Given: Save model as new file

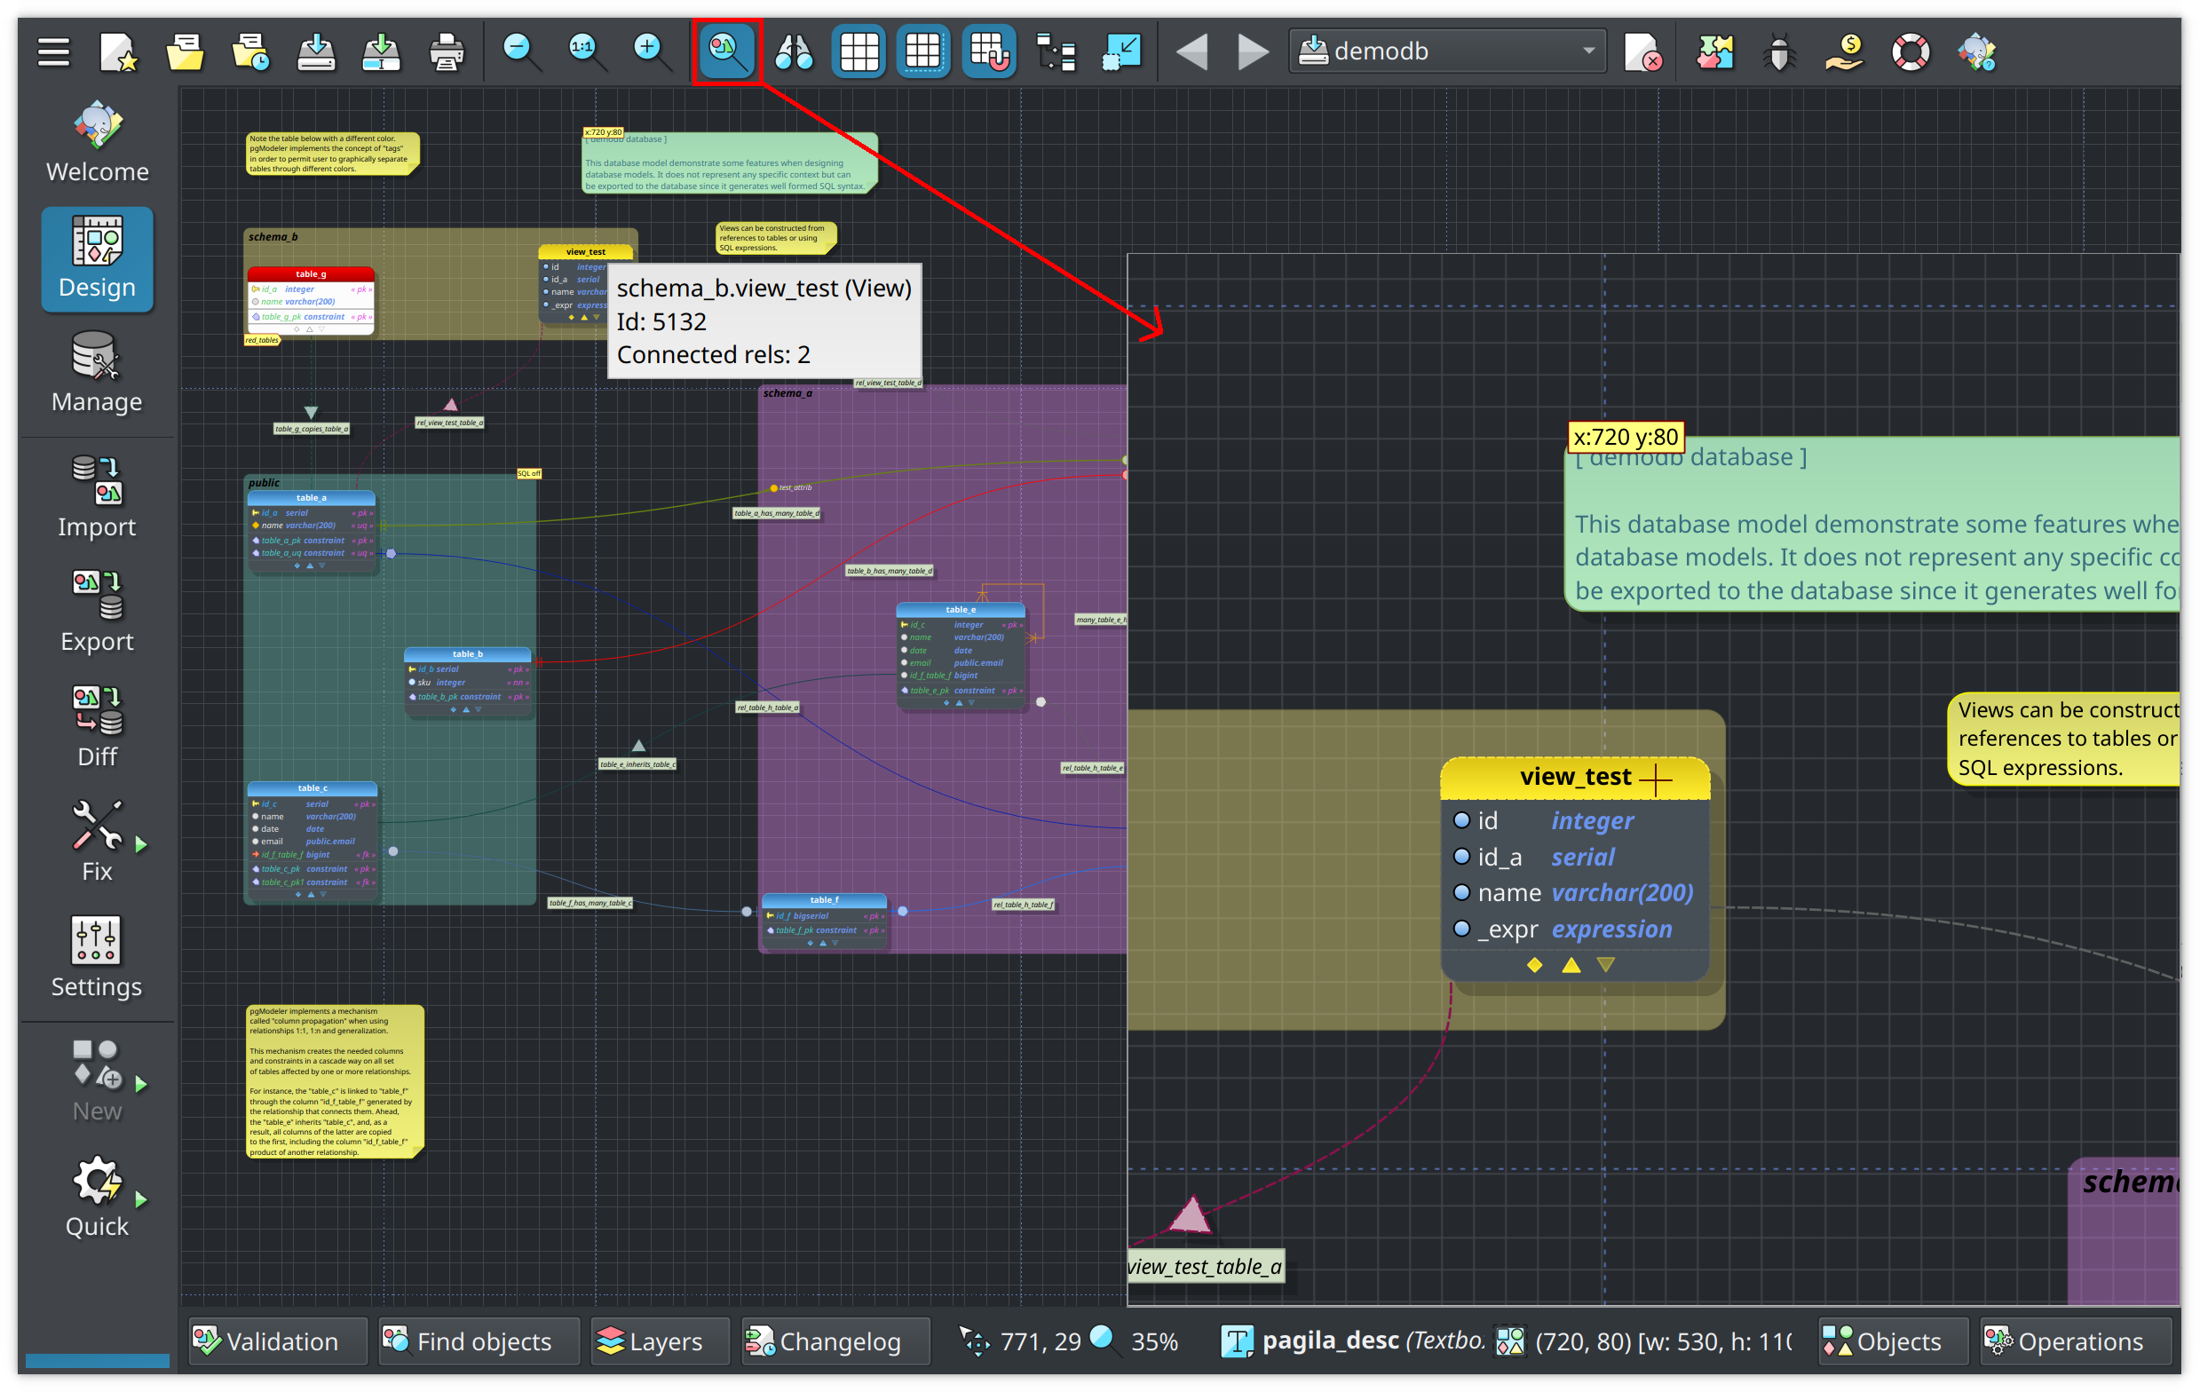Looking at the screenshot, I should [x=381, y=51].
